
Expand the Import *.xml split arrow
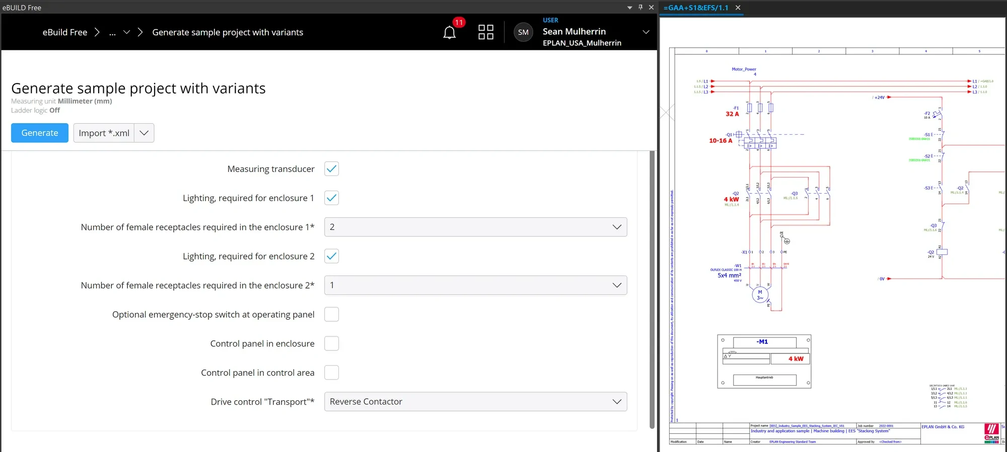click(144, 133)
